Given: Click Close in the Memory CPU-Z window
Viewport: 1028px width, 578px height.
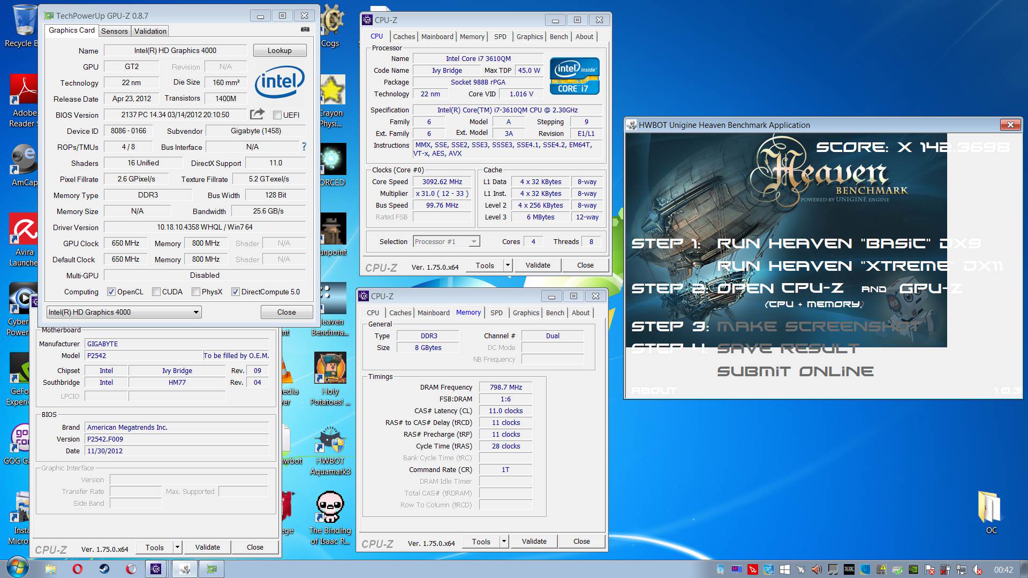Looking at the screenshot, I should coord(581,542).
